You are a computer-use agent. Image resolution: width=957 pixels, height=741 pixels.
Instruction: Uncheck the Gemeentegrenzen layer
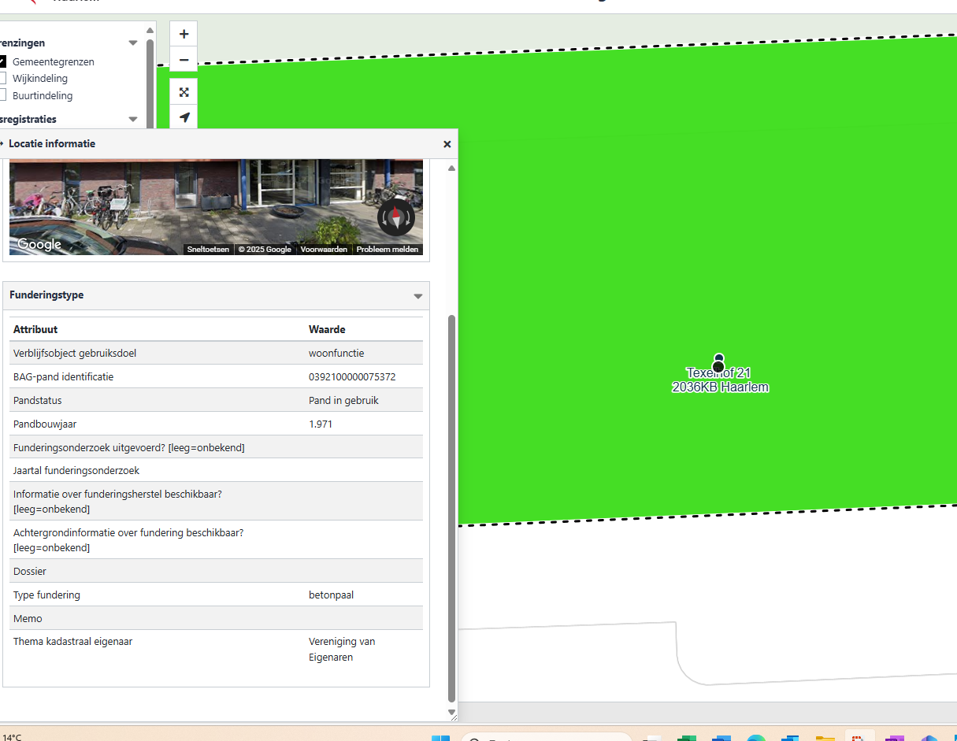point(3,61)
